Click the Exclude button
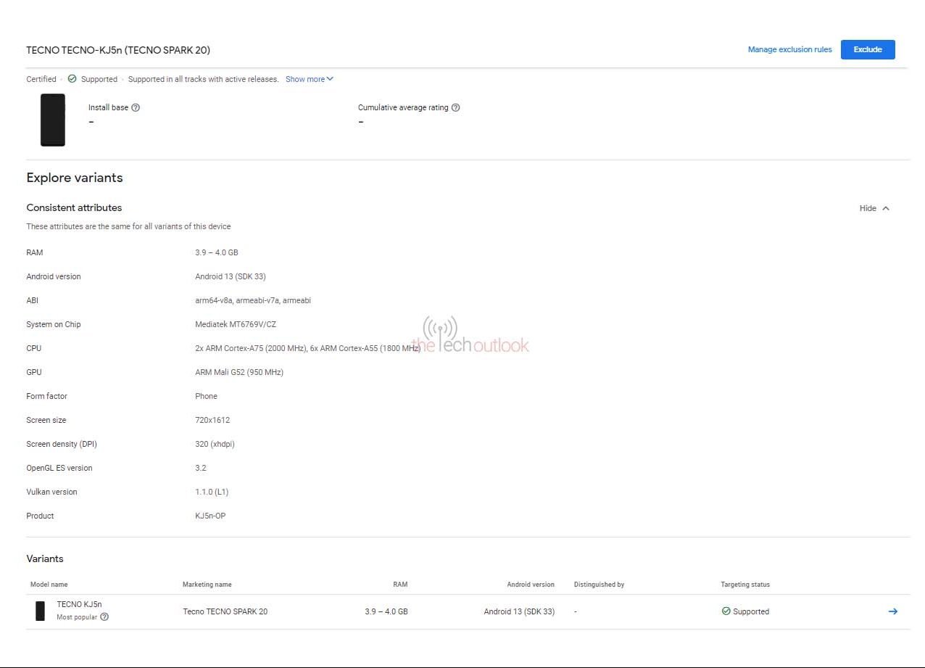This screenshot has height=668, width=925. point(868,49)
